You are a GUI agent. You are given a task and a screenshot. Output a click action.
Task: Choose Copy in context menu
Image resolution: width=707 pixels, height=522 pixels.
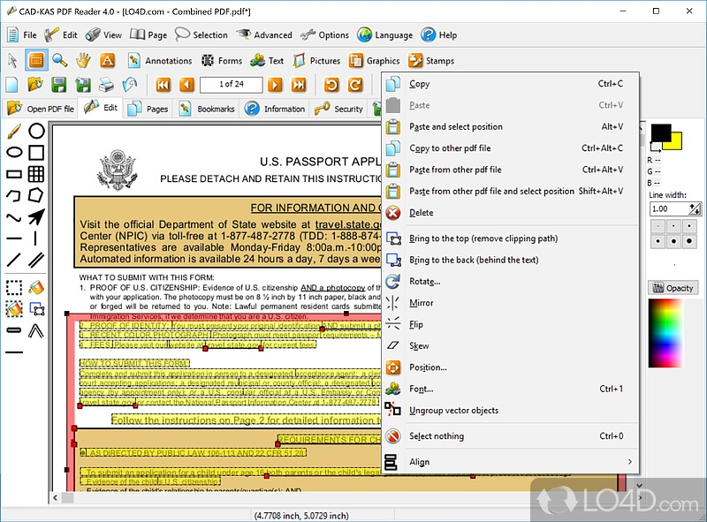pyautogui.click(x=511, y=84)
